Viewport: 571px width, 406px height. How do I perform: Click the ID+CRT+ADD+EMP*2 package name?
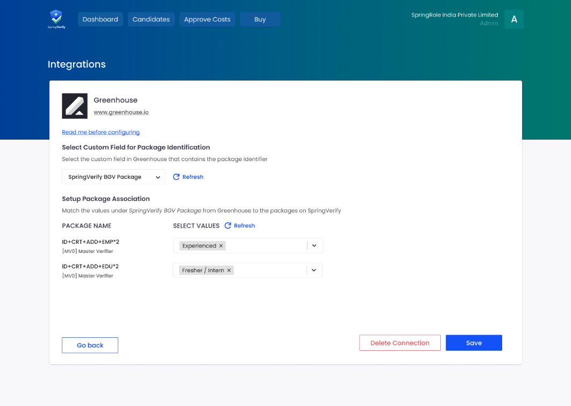click(x=91, y=242)
